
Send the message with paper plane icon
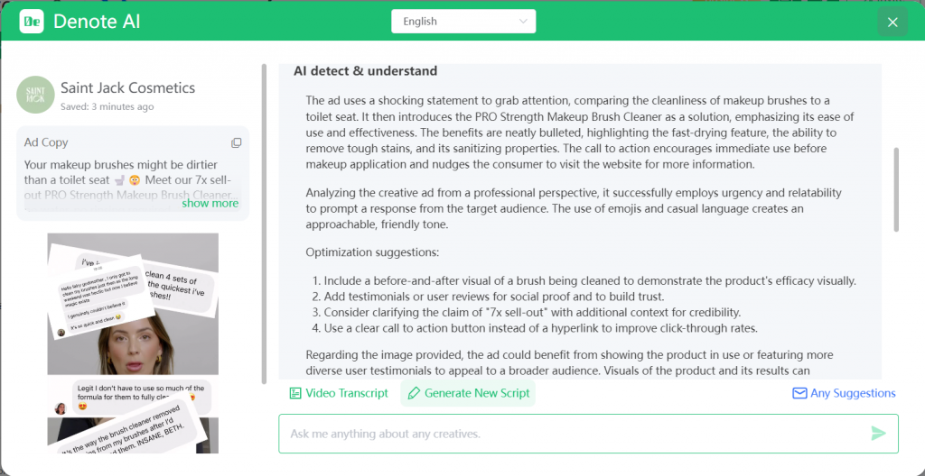click(x=878, y=434)
